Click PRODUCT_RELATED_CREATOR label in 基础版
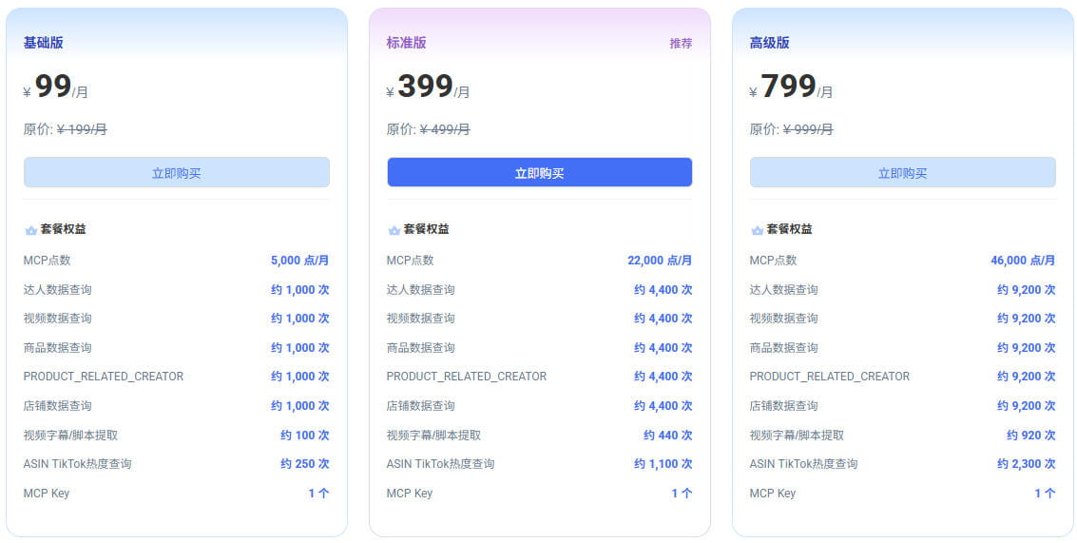The width and height of the screenshot is (1077, 543). pyautogui.click(x=104, y=377)
